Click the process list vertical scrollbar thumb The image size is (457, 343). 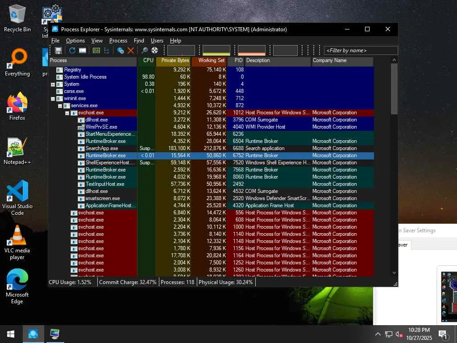pyautogui.click(x=394, y=89)
